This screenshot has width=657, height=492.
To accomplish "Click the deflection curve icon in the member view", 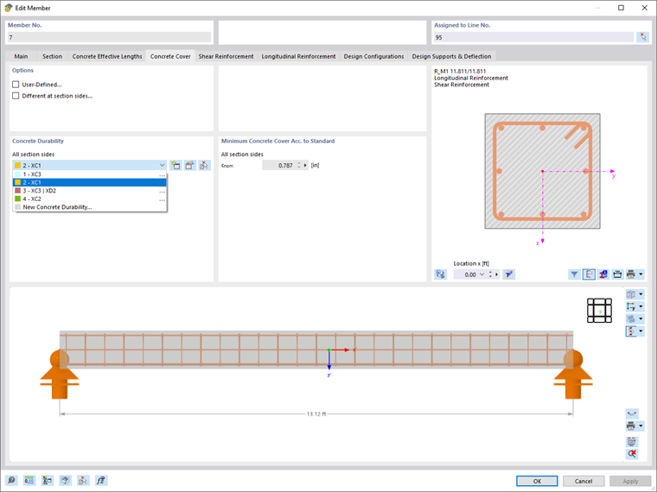I will [x=632, y=413].
